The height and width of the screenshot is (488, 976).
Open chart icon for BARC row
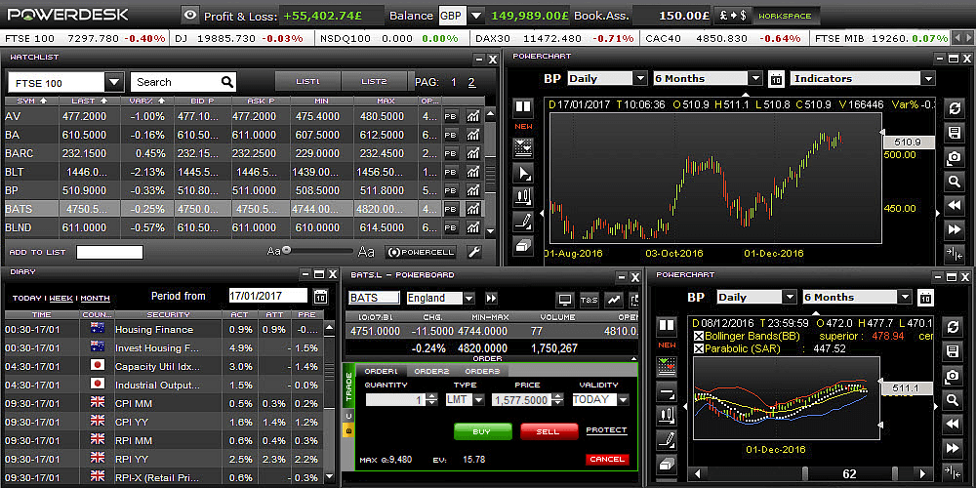click(x=473, y=153)
